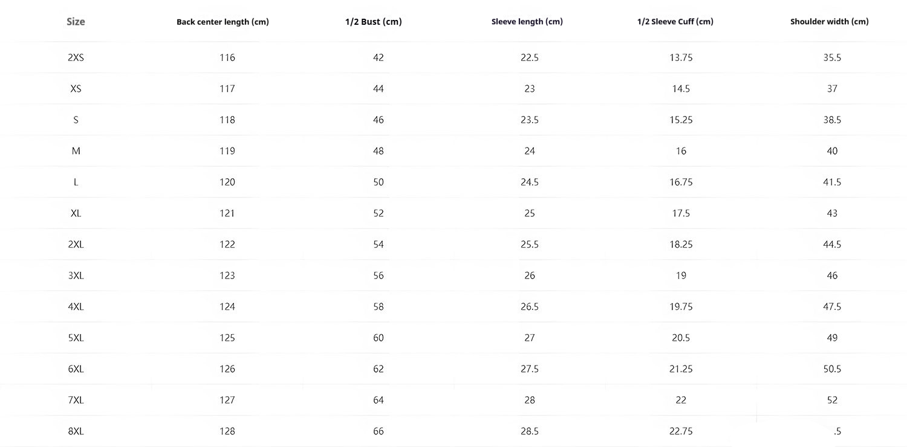Click the shoulder width value 38.5
This screenshot has width=907, height=447.
click(x=832, y=120)
